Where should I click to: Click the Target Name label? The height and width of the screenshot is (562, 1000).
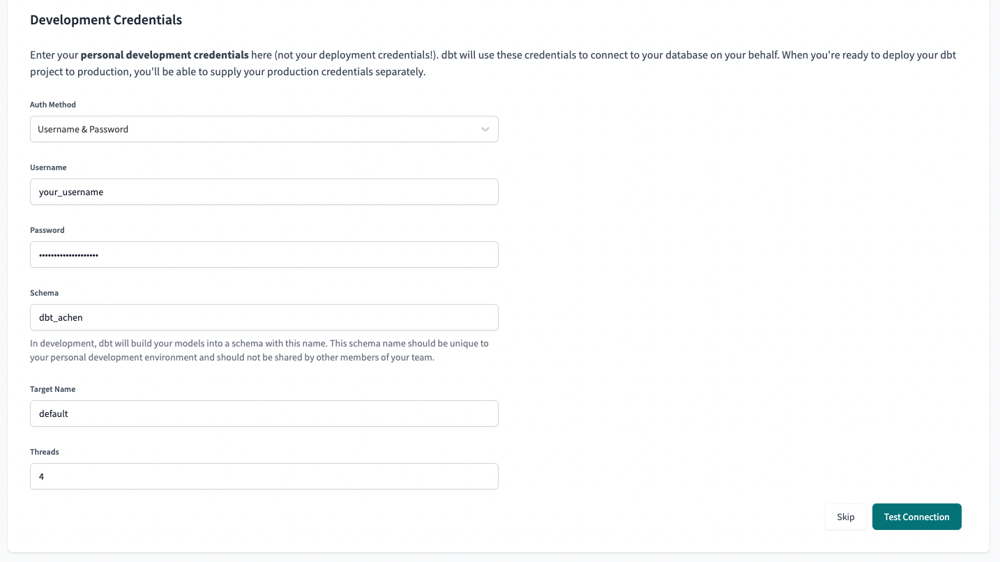point(53,388)
